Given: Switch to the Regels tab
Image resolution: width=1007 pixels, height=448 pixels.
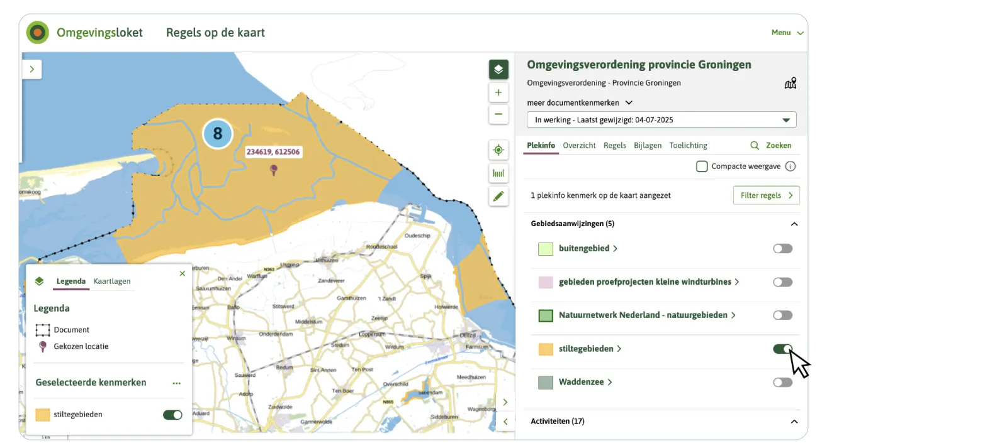Looking at the screenshot, I should [x=615, y=145].
